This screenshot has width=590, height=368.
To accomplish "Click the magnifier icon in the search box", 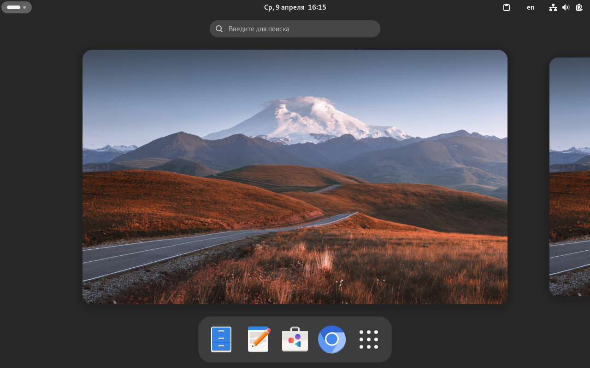I will tap(219, 29).
